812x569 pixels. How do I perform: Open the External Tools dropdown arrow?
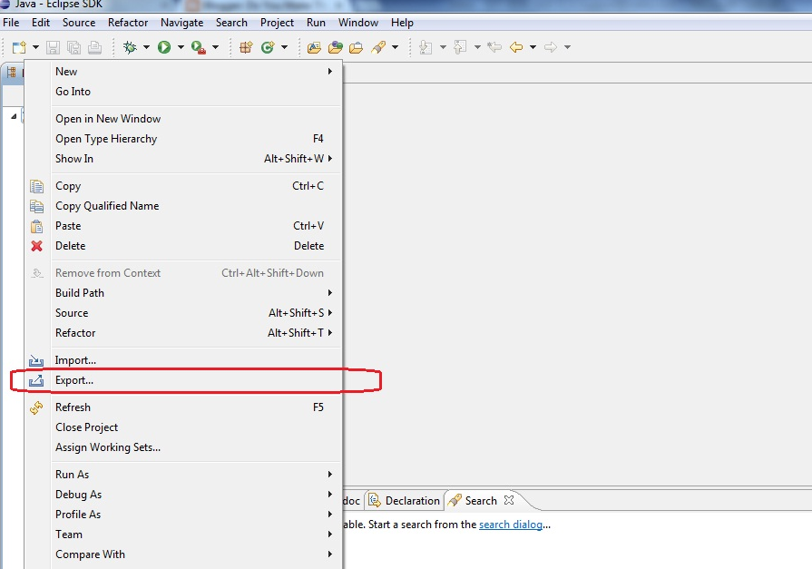[215, 47]
